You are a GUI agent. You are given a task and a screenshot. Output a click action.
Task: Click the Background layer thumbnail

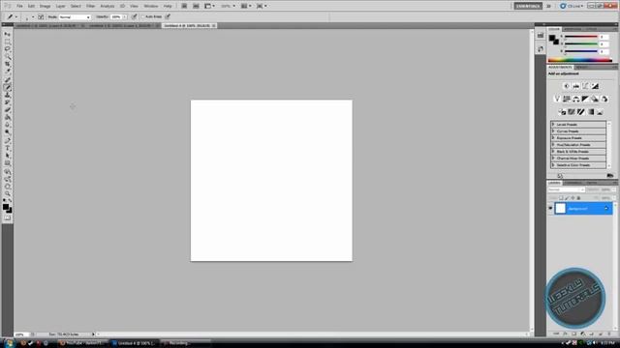pyautogui.click(x=560, y=209)
